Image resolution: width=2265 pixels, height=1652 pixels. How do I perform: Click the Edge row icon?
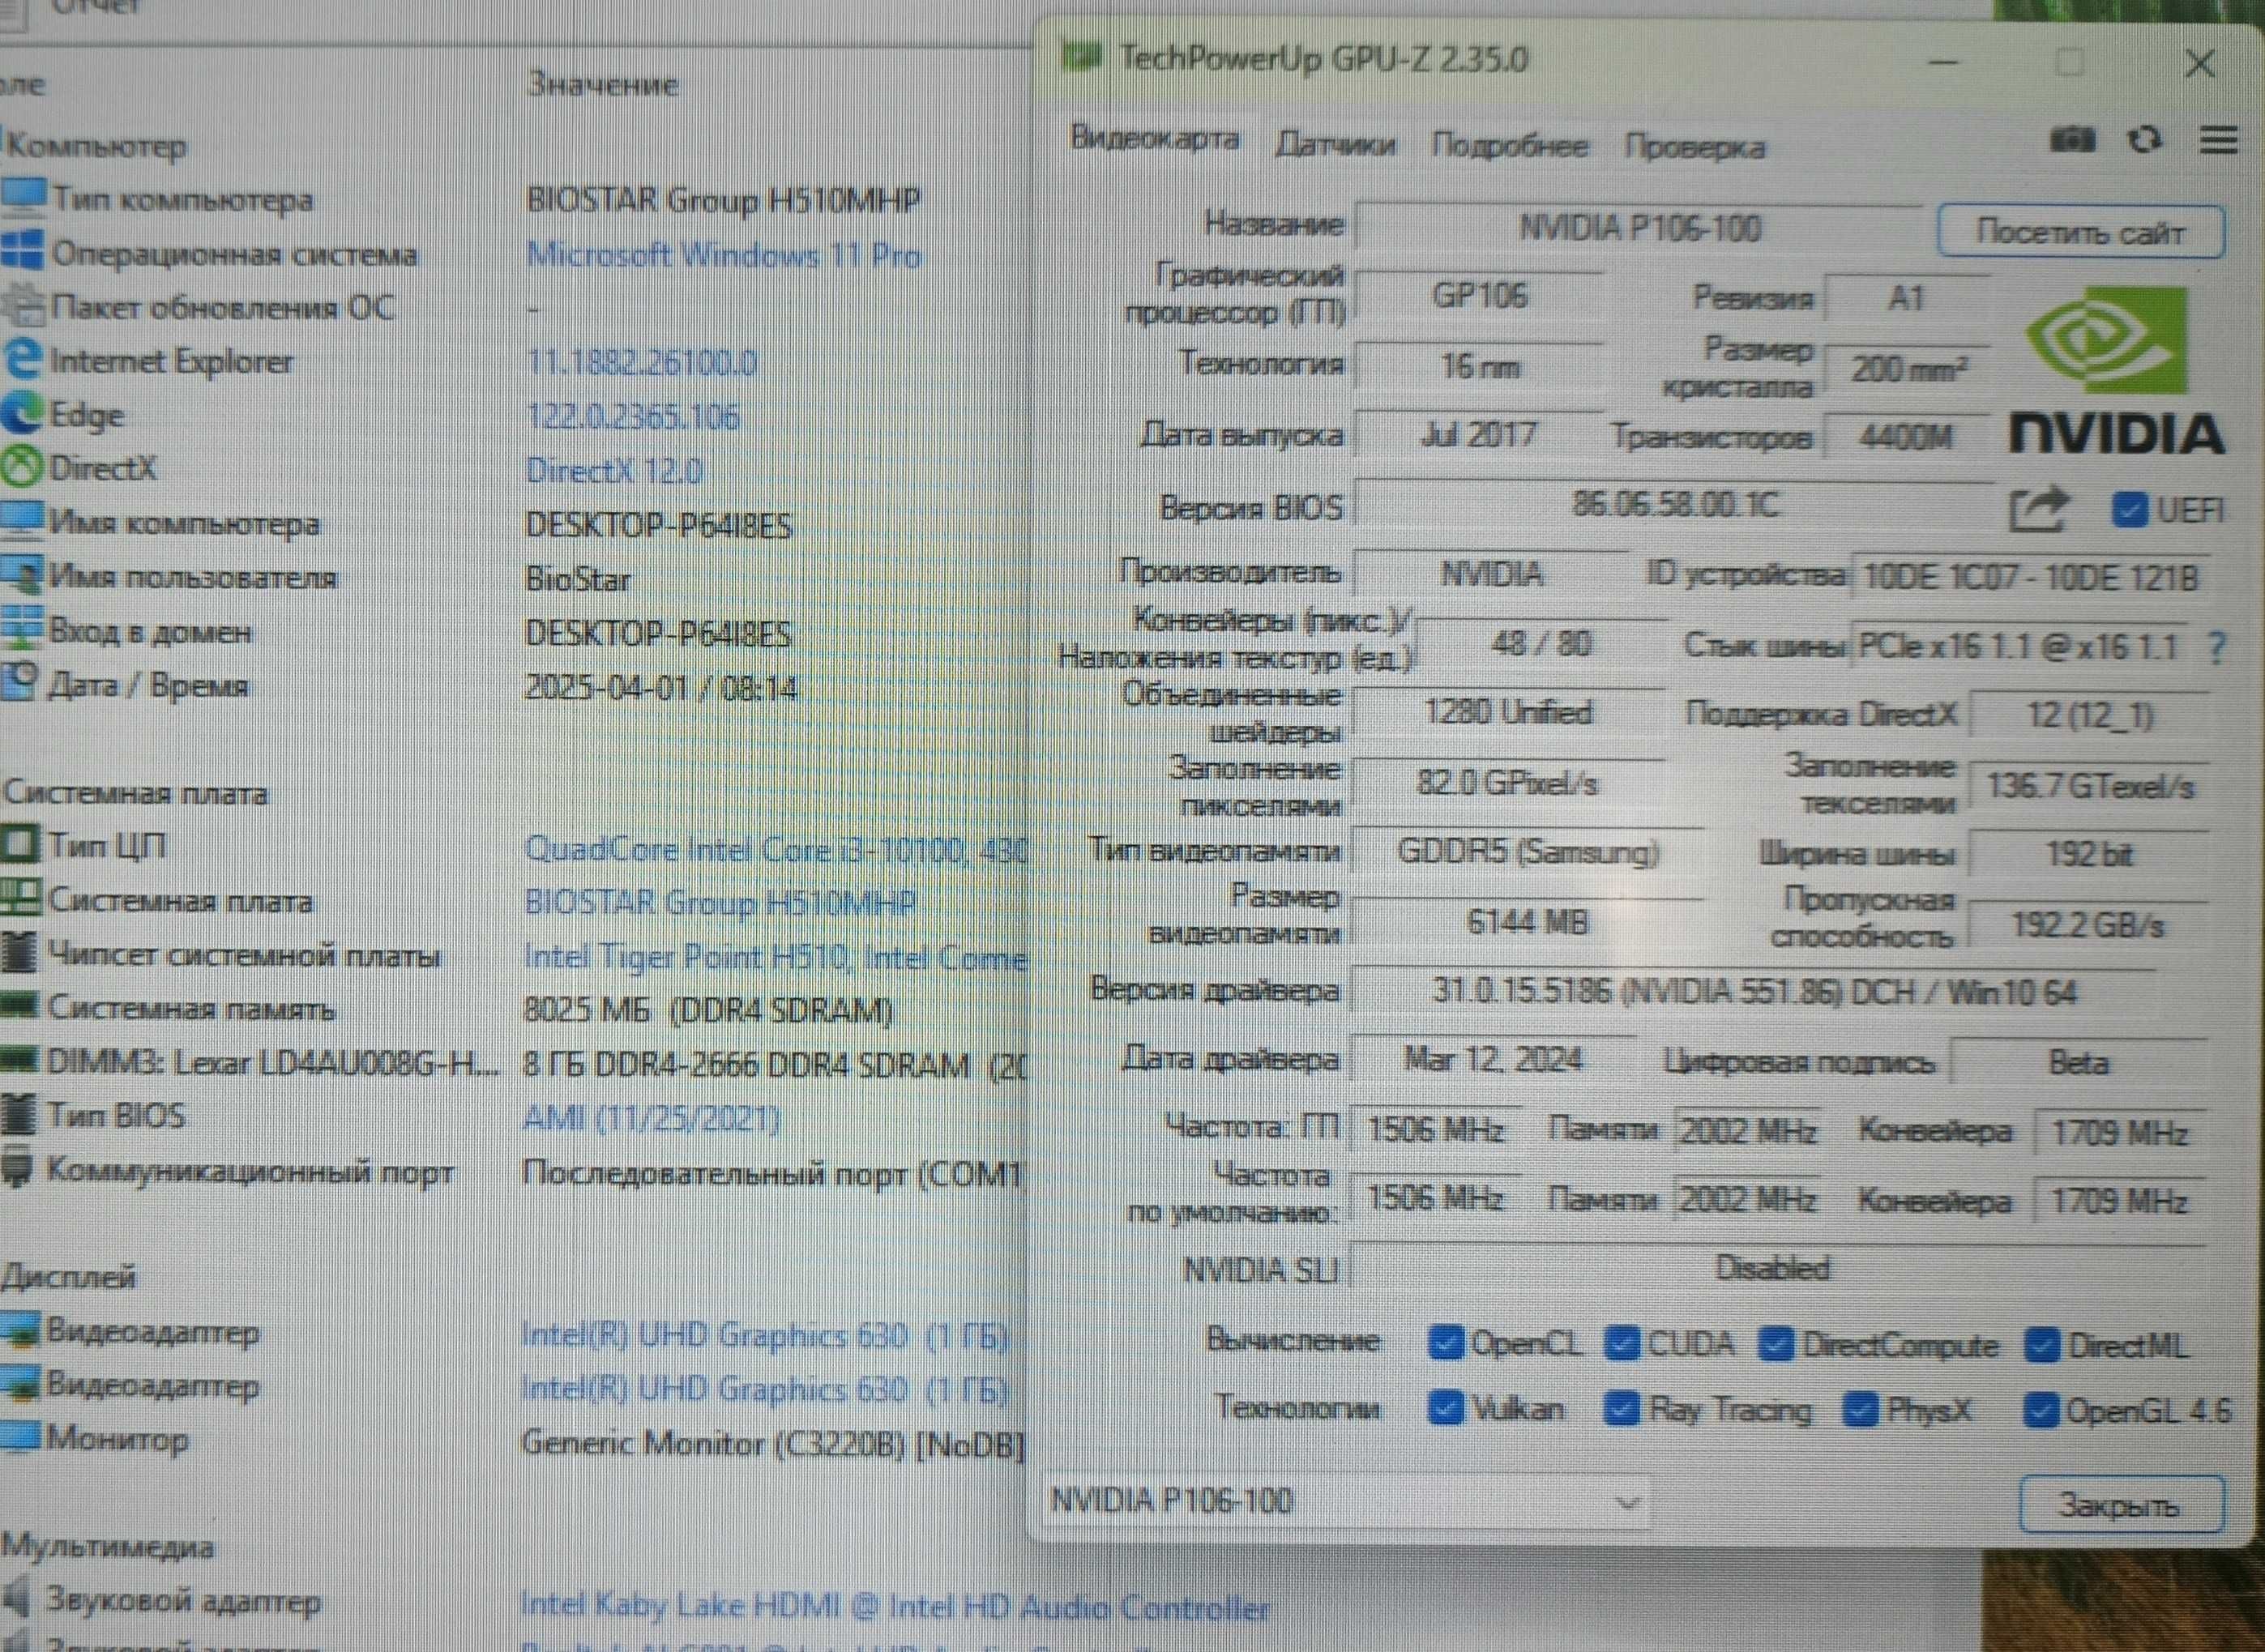[22, 413]
